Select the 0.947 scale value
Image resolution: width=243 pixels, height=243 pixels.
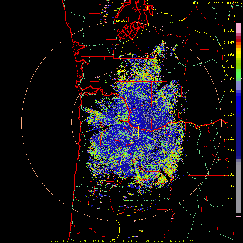pyautogui.click(x=229, y=42)
